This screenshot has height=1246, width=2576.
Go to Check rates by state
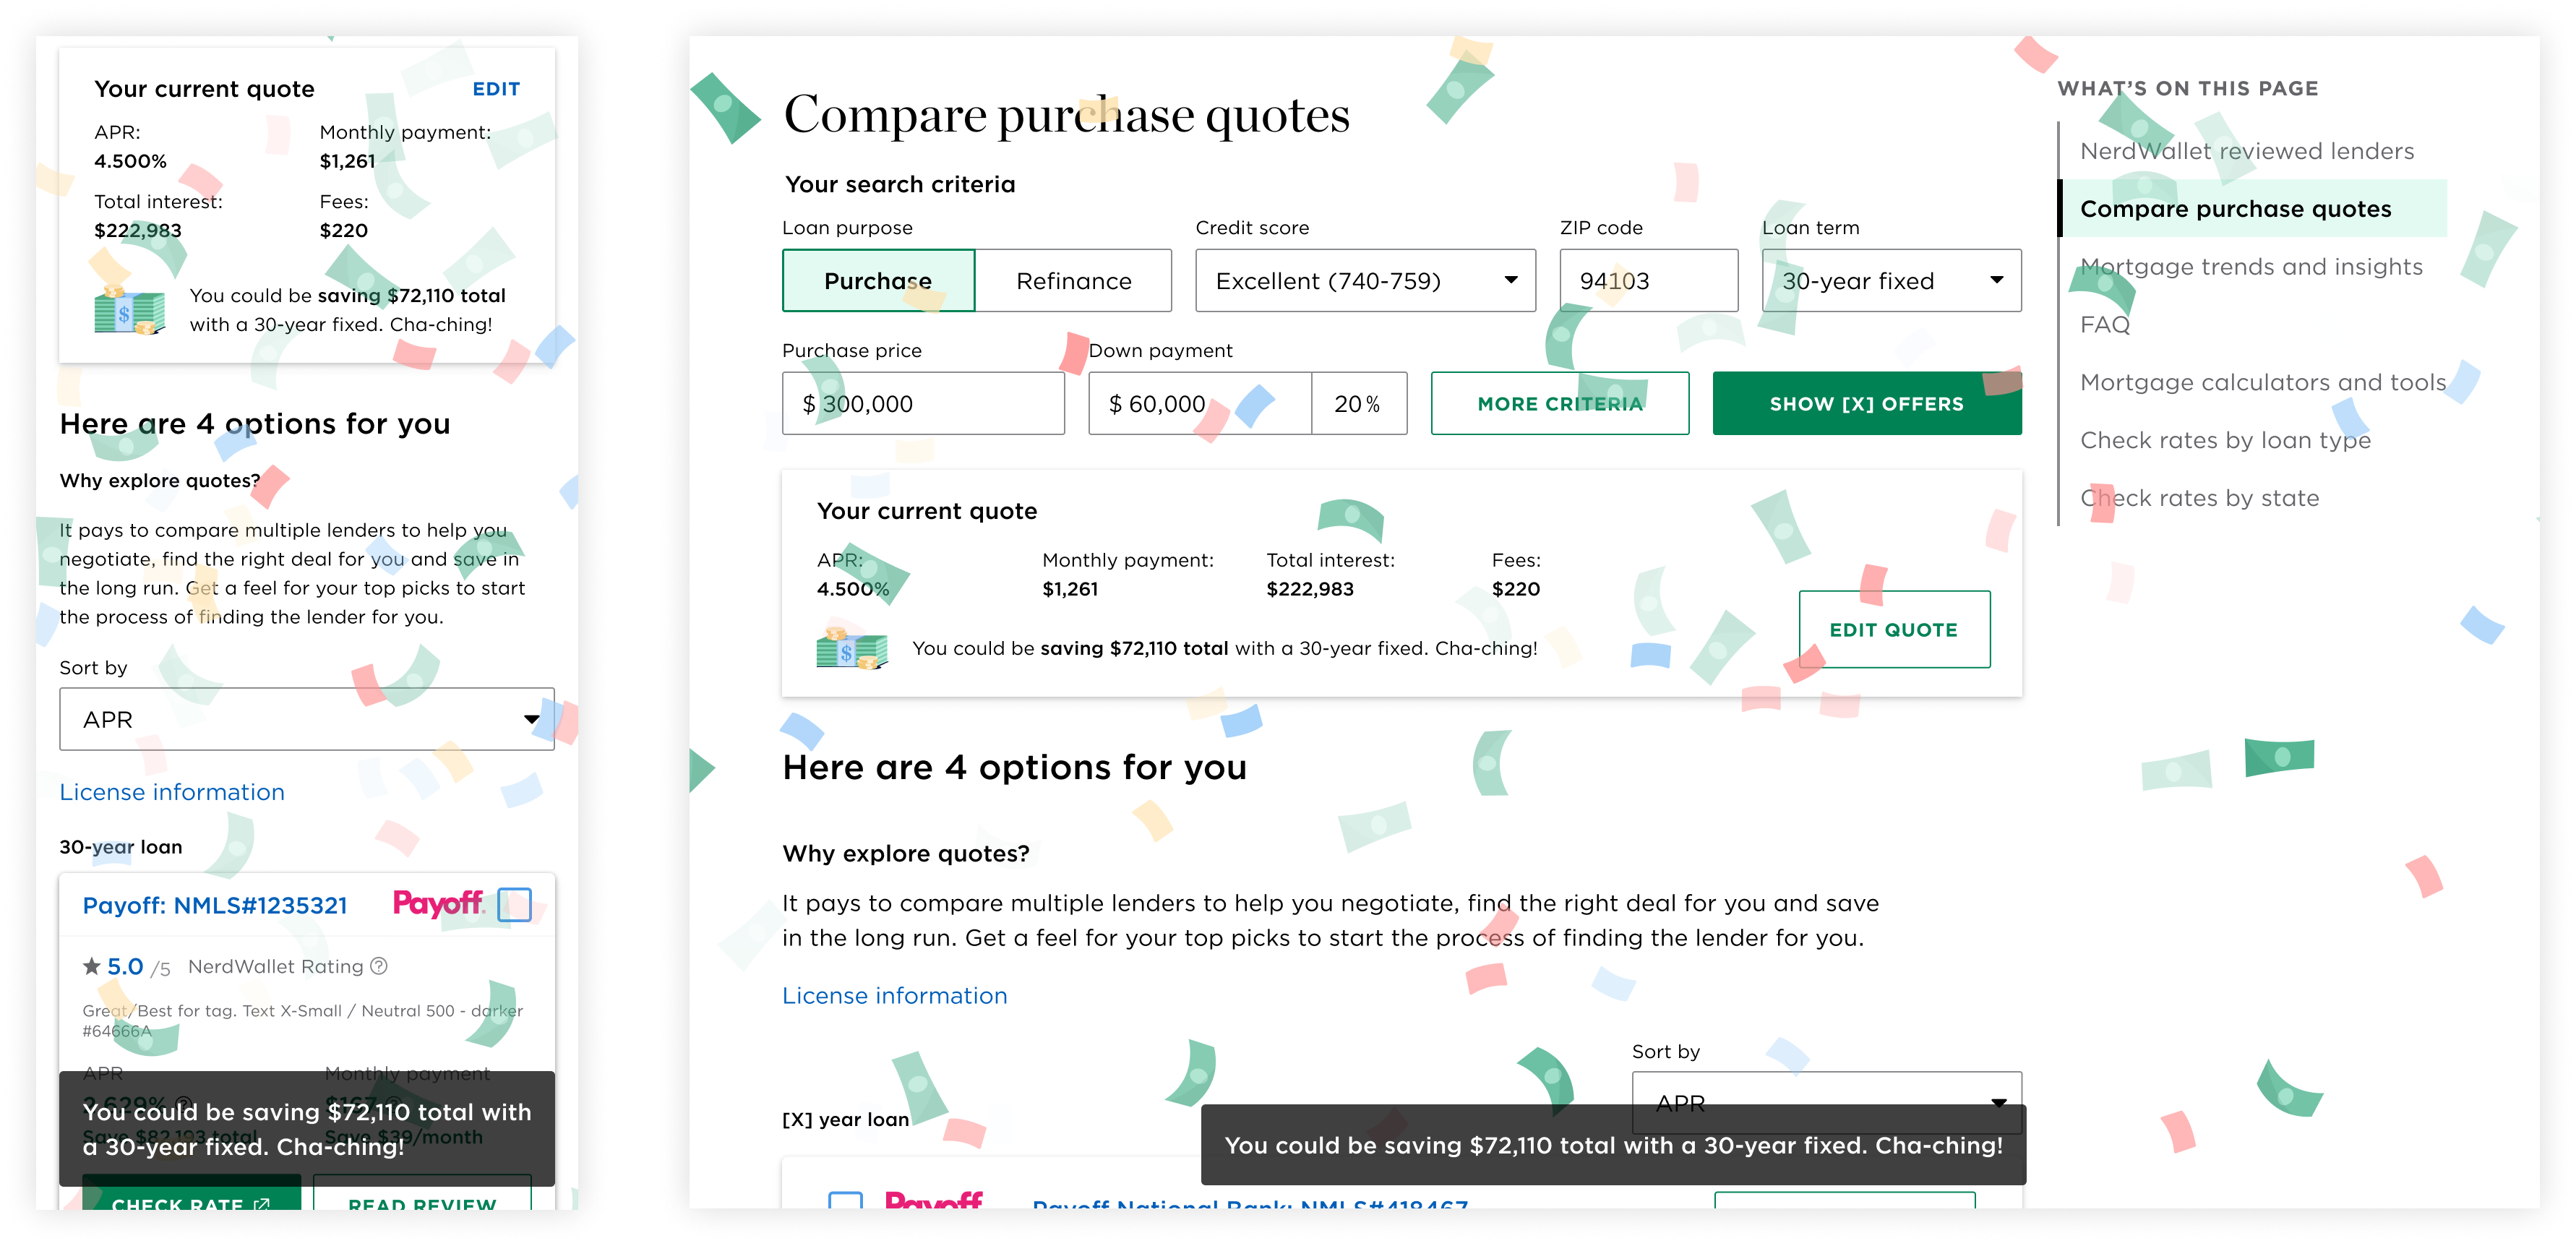click(2199, 498)
